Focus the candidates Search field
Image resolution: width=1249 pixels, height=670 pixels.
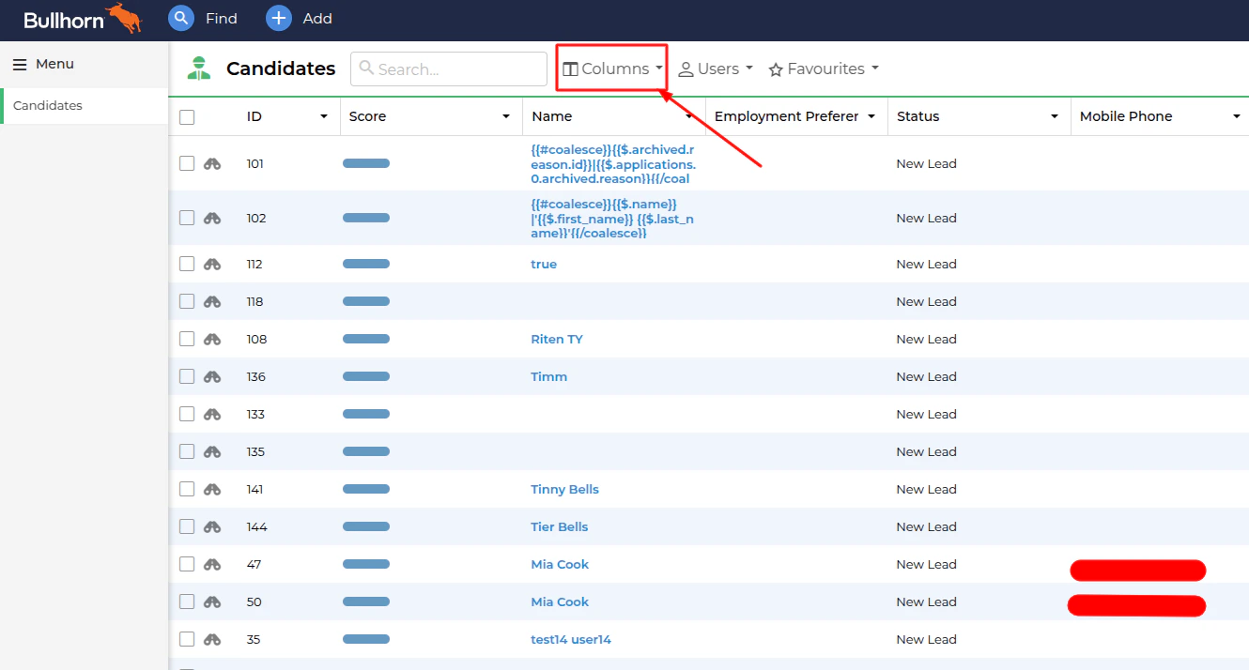pyautogui.click(x=449, y=69)
